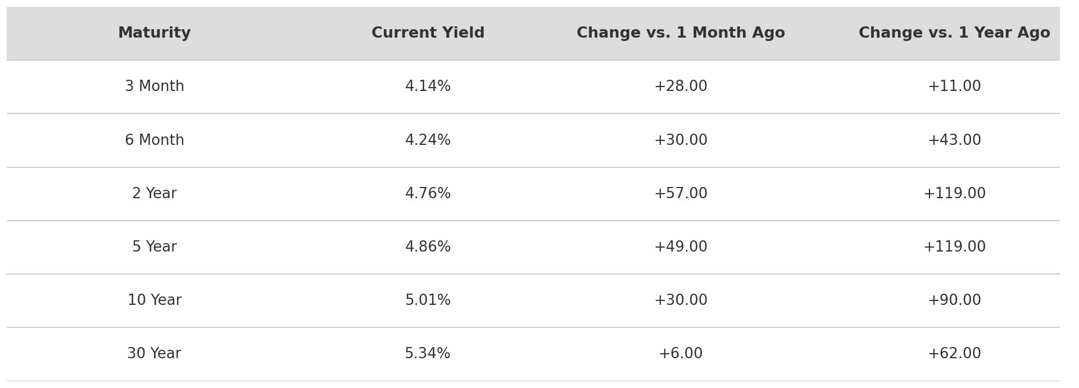Select the +6.00 monthly change cell
Image resolution: width=1079 pixels, height=388 pixels.
[x=681, y=354]
